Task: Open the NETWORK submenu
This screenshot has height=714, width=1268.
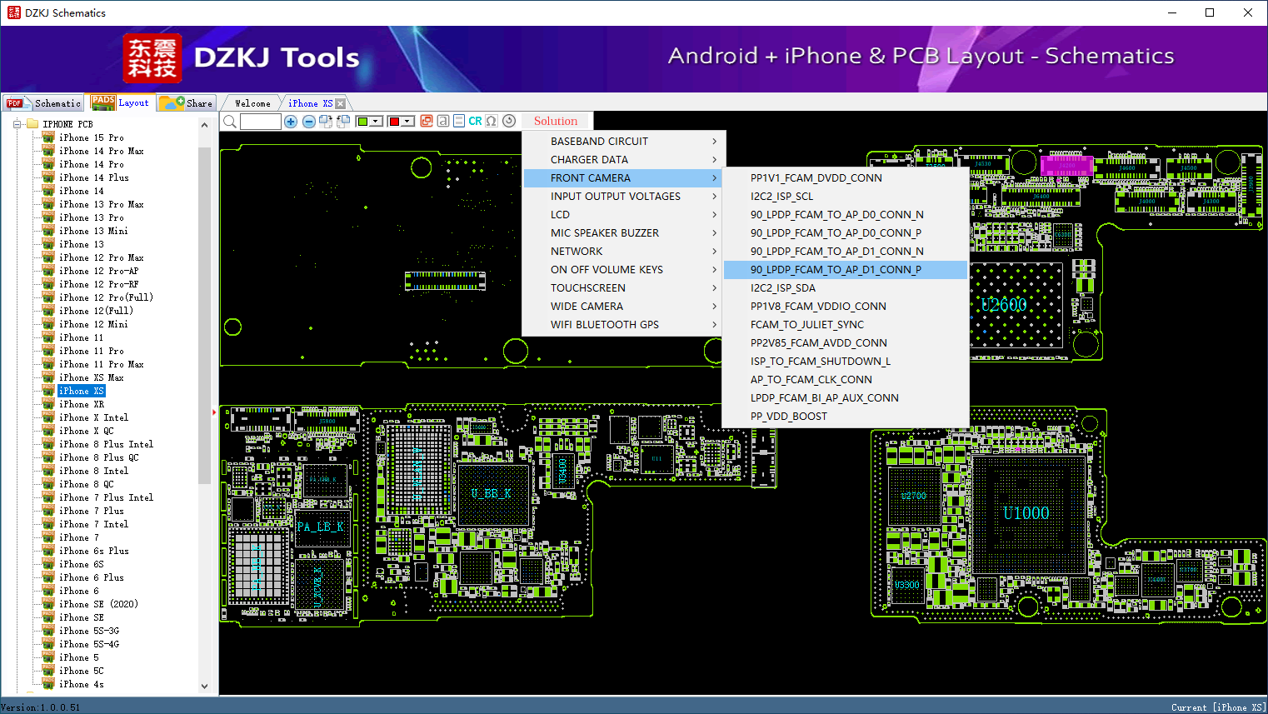Action: click(622, 252)
